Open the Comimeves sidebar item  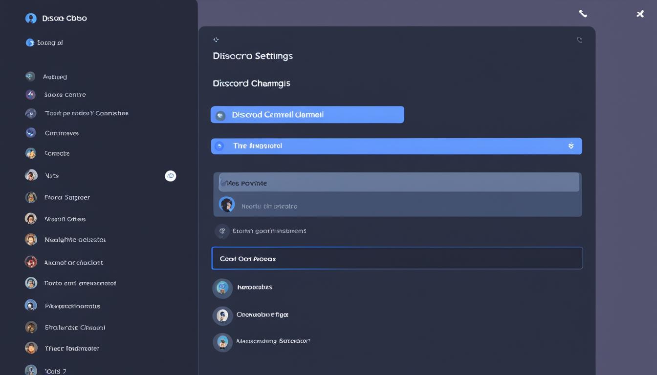click(62, 133)
